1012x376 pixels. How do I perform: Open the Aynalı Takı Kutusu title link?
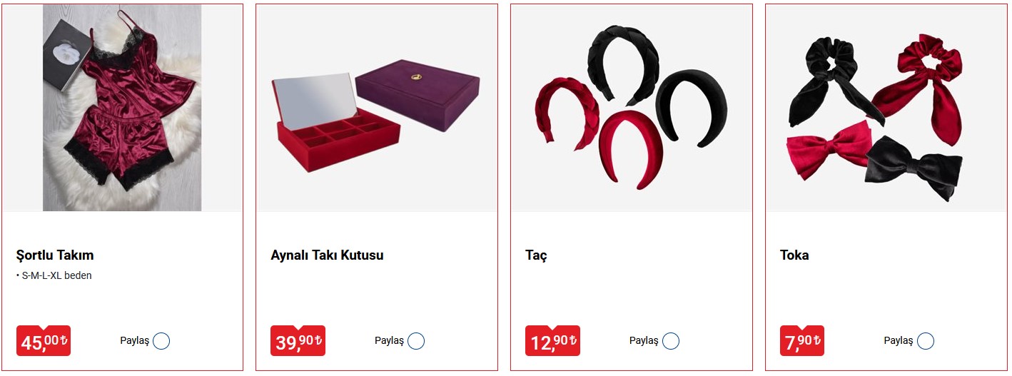(327, 255)
